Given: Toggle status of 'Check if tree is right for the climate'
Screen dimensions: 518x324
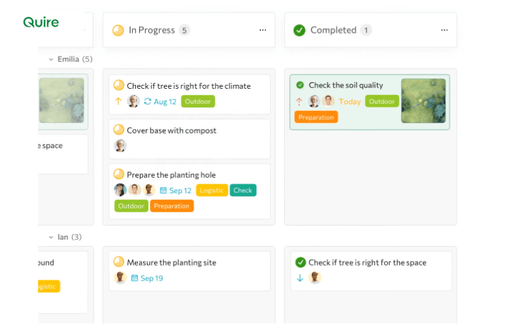Looking at the screenshot, I should click(118, 85).
